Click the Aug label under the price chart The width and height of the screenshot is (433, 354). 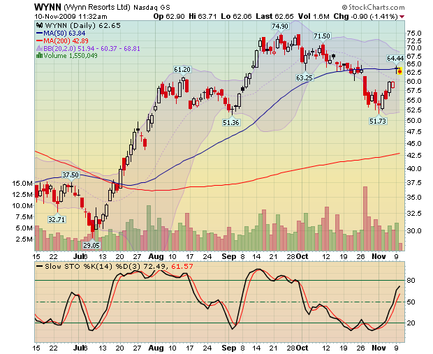pos(156,256)
